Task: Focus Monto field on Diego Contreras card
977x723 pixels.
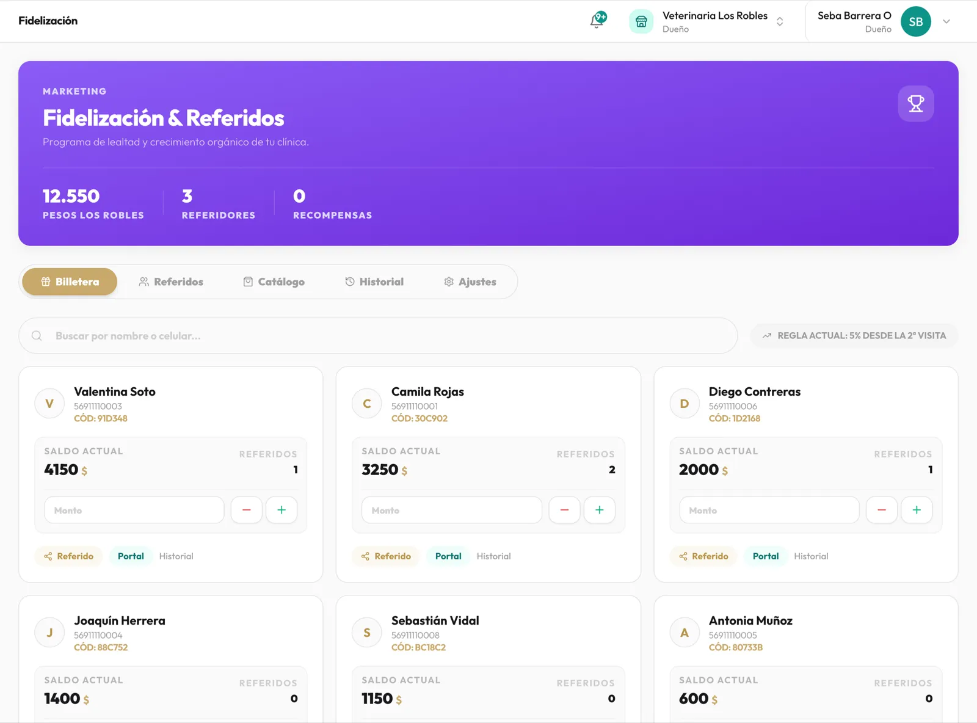Action: [769, 510]
